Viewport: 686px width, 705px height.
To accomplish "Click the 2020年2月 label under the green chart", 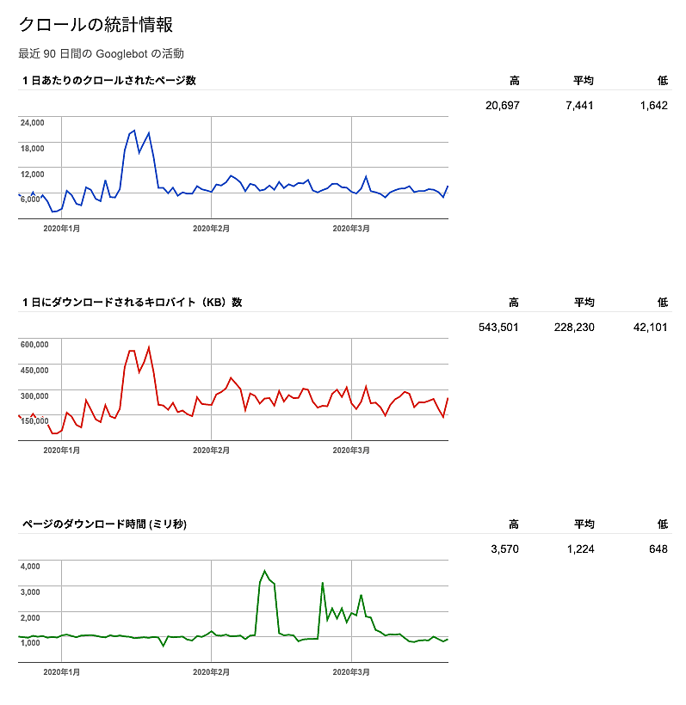I will 211,671.
